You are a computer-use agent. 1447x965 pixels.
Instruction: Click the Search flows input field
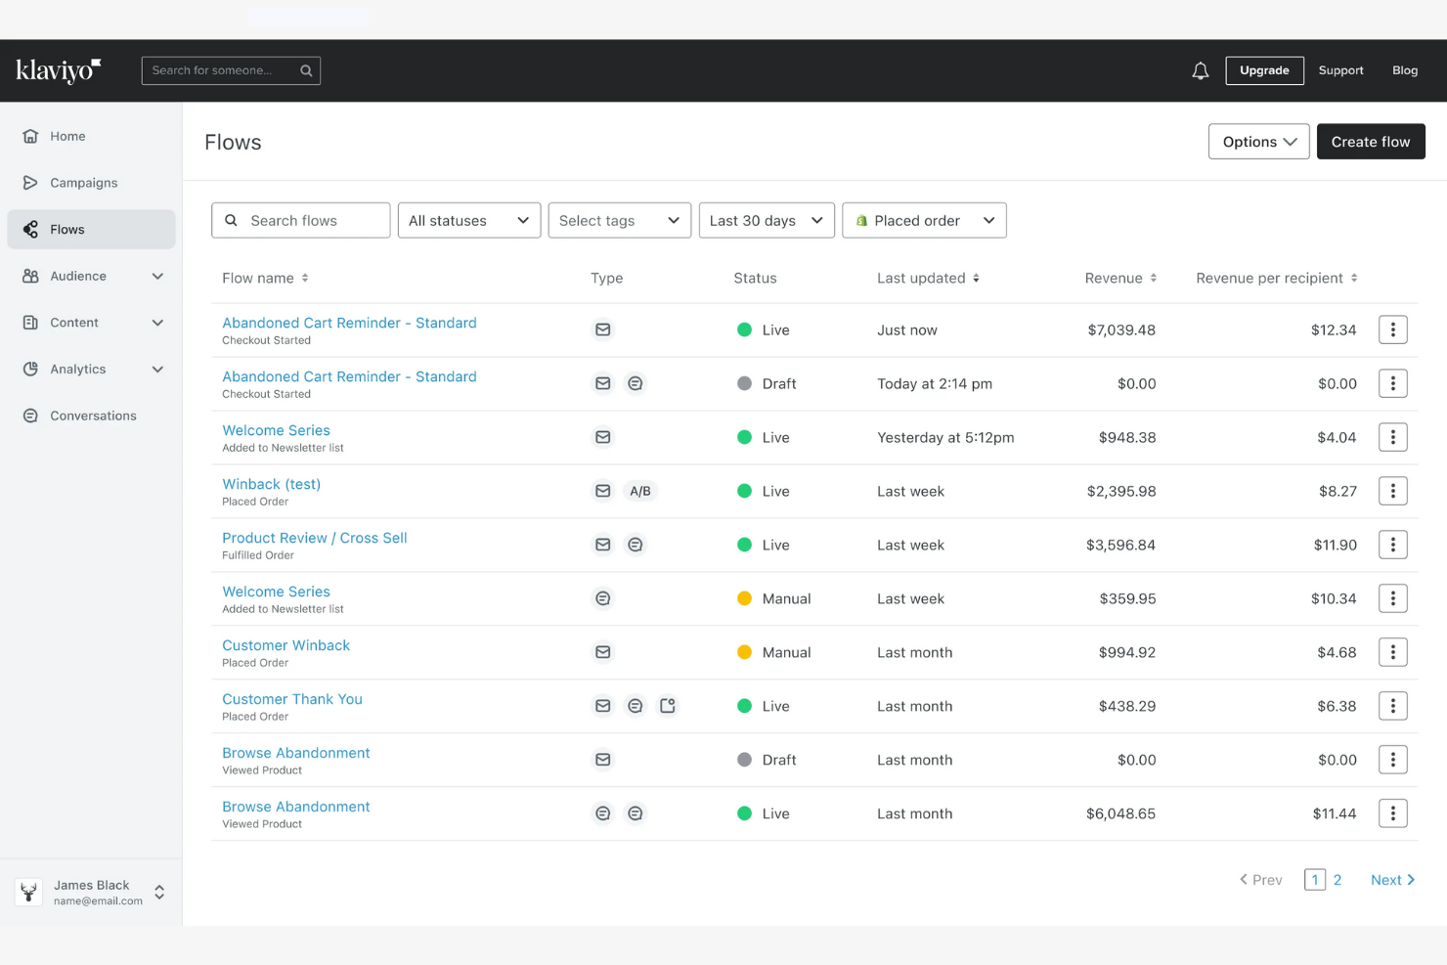point(300,220)
